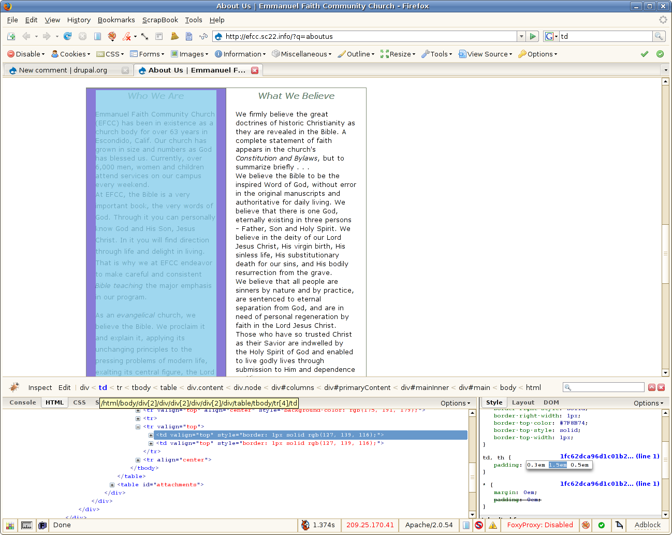672x535 pixels.
Task: Click the MeasureIt ruler icon in status bar
Action: pos(26,525)
